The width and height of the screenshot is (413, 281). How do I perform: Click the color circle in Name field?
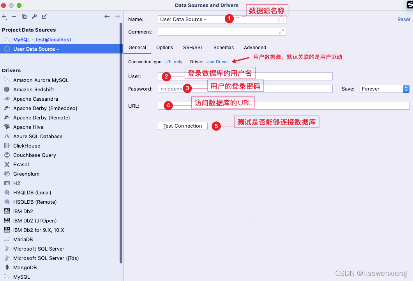point(281,19)
